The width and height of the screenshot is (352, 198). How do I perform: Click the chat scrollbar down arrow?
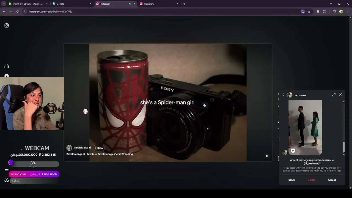pos(344,154)
